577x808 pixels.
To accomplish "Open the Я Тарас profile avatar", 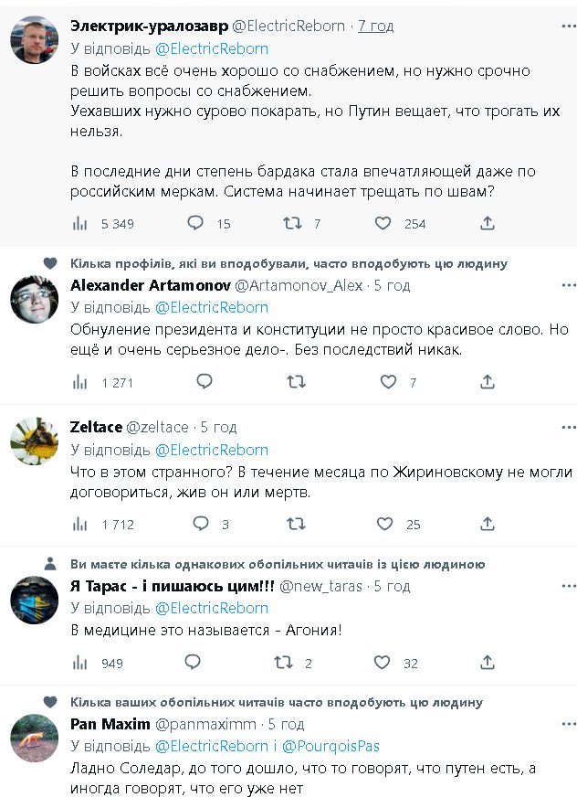I will coord(34,600).
